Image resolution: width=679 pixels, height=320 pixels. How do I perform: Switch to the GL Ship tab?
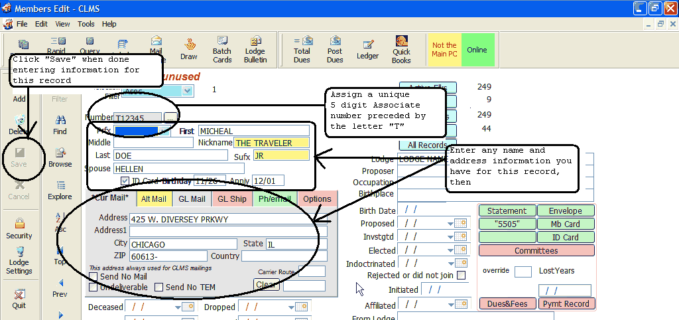(232, 199)
